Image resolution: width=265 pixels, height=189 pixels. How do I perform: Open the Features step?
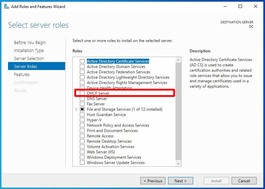(x=22, y=75)
